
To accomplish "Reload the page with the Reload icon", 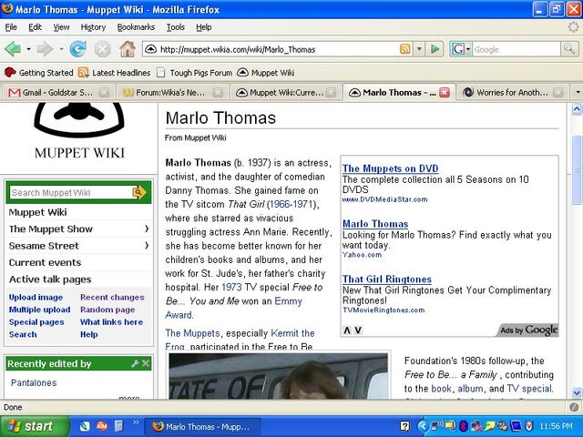I will [77, 49].
